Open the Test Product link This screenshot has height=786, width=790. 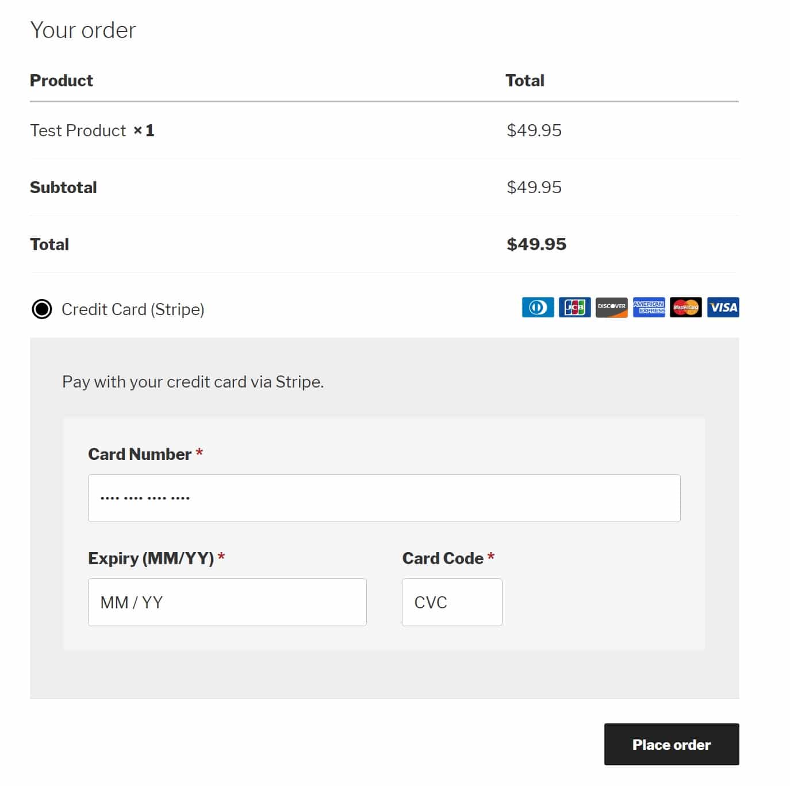tap(78, 131)
